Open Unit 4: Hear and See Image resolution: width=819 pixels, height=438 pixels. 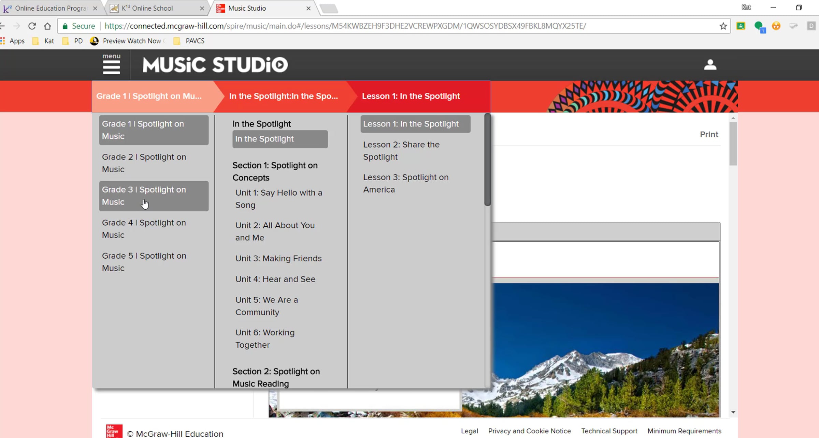tap(280, 279)
